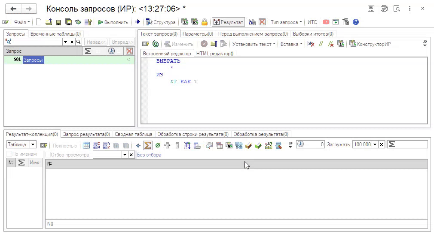Viewport: 434px width, 235px height.
Task: Click the padlock icon in main toolbar
Action: pyautogui.click(x=205, y=22)
